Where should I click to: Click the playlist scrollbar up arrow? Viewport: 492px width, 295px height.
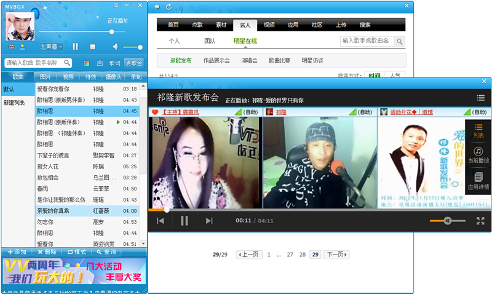(x=143, y=86)
